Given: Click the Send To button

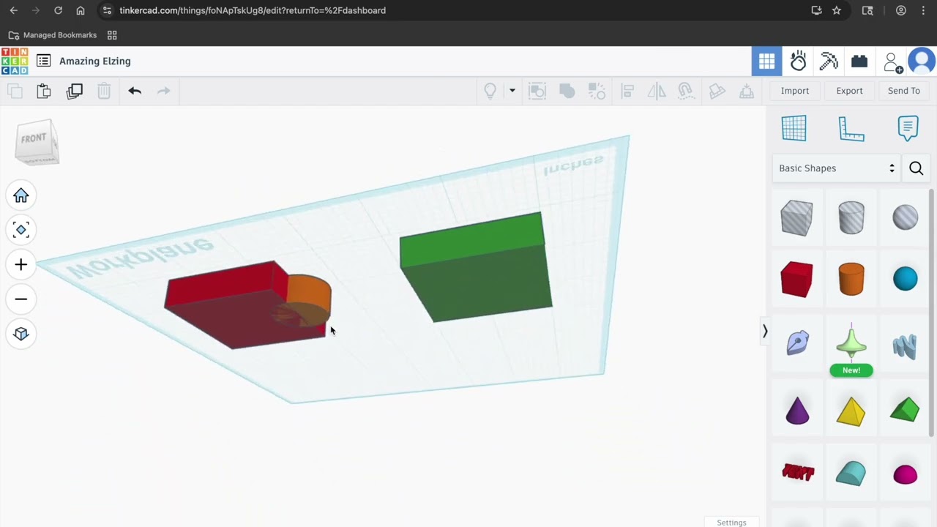Looking at the screenshot, I should click(904, 91).
